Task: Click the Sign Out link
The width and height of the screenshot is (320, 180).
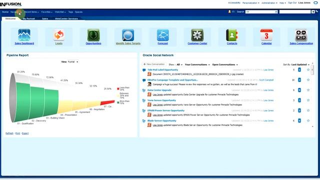Action: [x=292, y=3]
